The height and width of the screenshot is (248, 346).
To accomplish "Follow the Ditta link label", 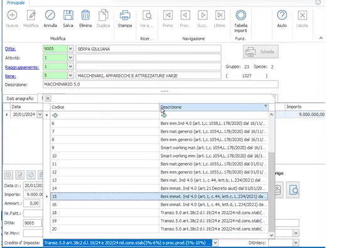I will tap(11, 49).
